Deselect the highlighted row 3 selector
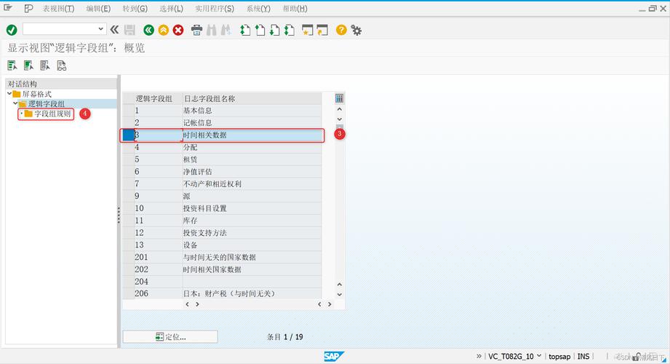This screenshot has width=670, height=364. (x=128, y=135)
